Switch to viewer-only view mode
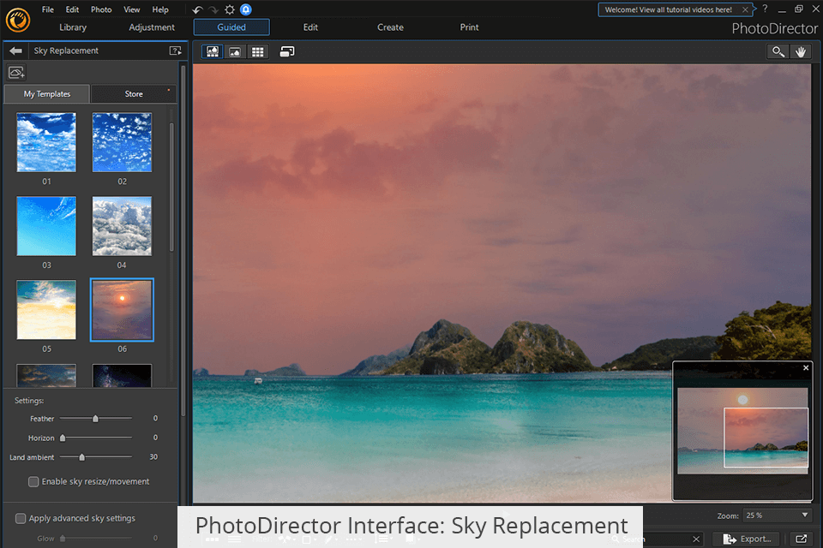Viewport: 823px width, 548px height. point(235,51)
